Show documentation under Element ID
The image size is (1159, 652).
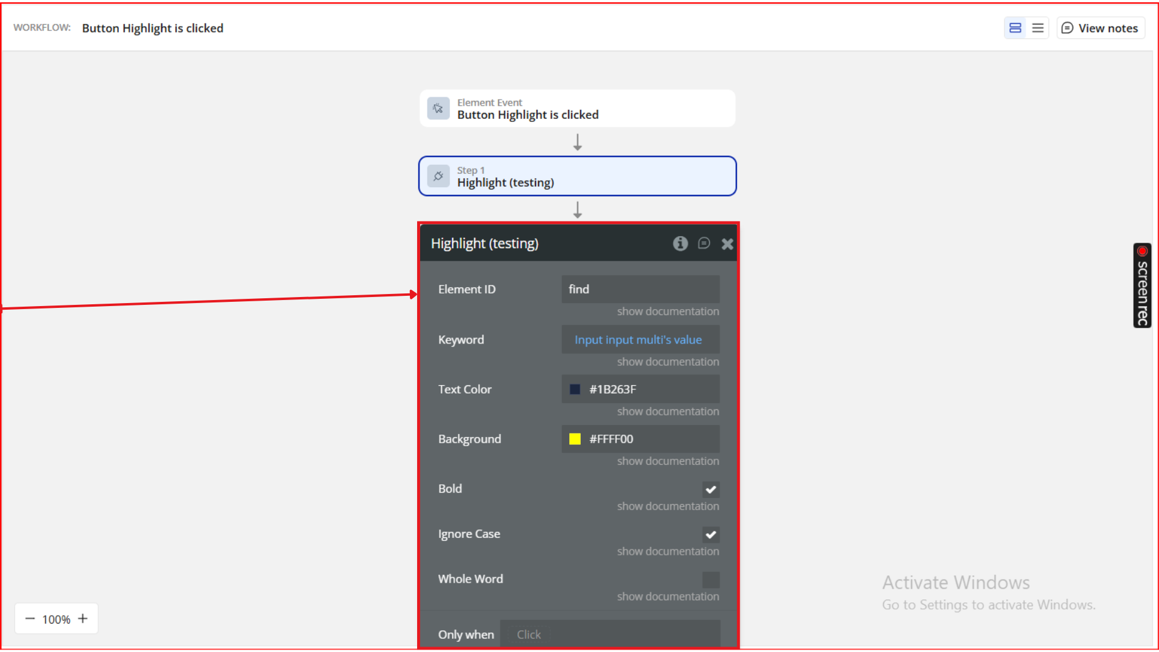[x=668, y=312]
